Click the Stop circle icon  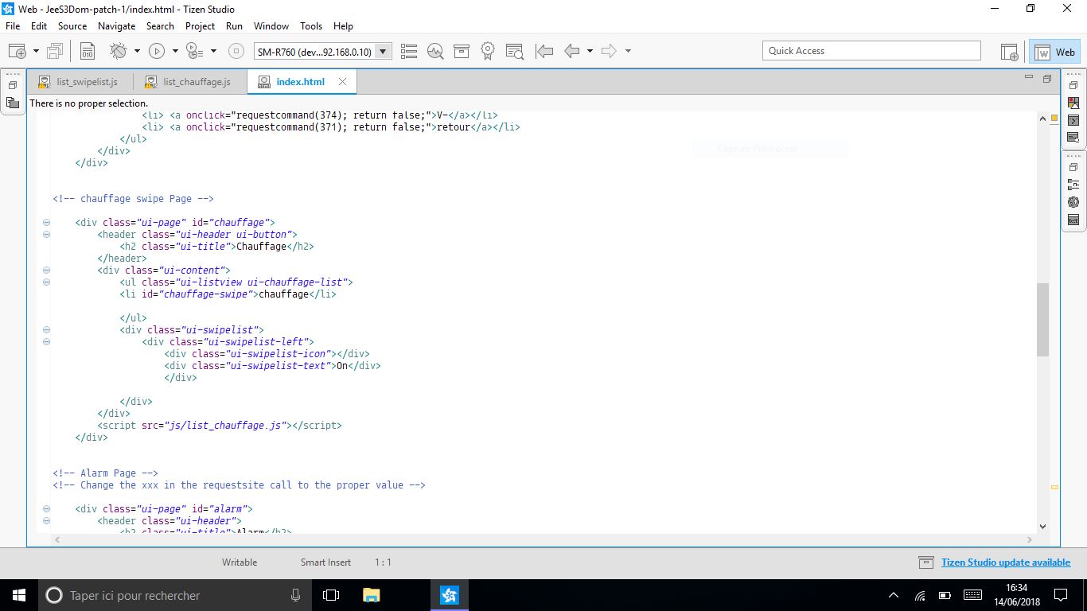pyautogui.click(x=236, y=51)
